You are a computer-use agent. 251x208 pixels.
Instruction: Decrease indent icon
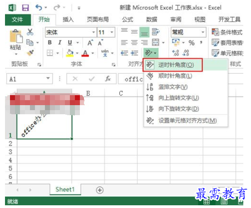[124, 53]
